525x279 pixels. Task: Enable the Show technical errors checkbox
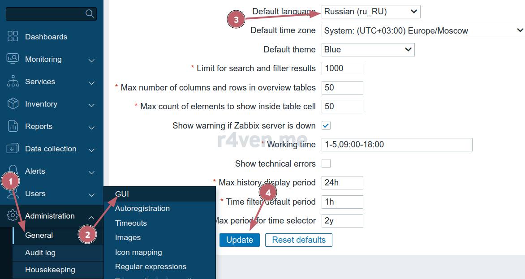coord(326,163)
